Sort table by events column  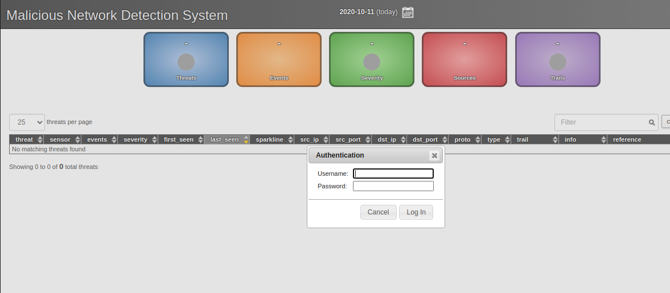100,139
